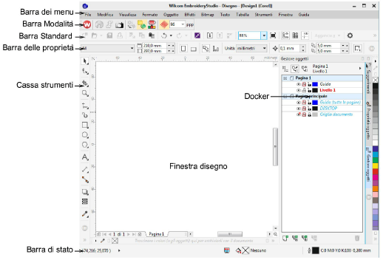This screenshot has width=383, height=268.
Task: Open the File menu
Action: [x=88, y=15]
